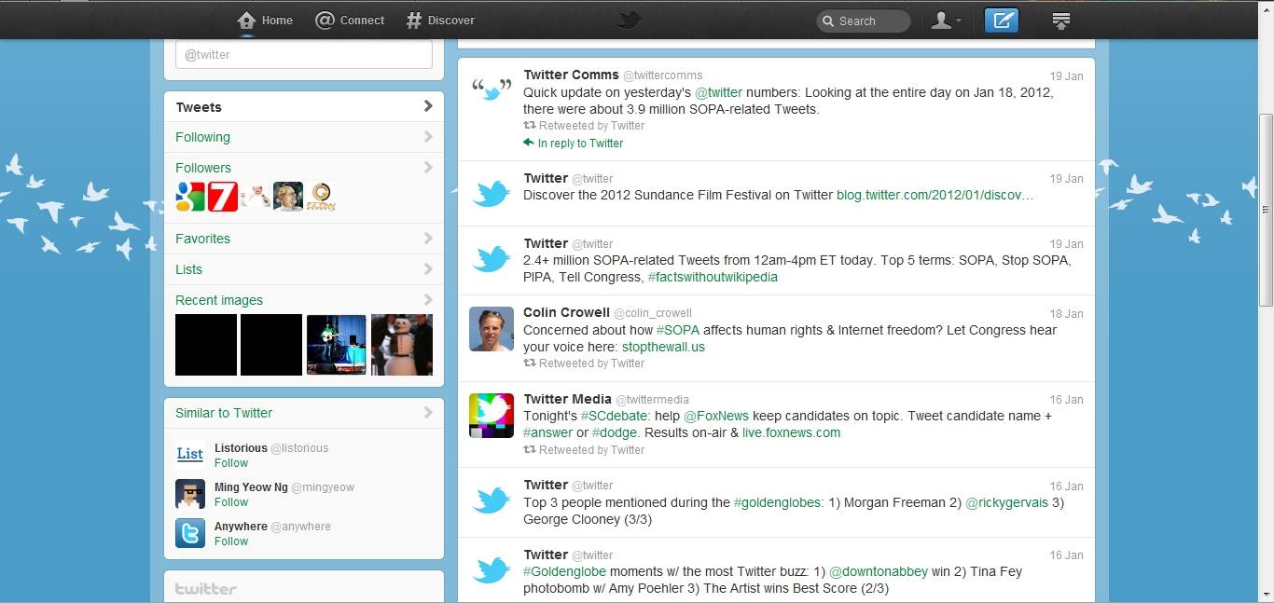The width and height of the screenshot is (1274, 603).
Task: Open blog.twitter.com Sundance link
Action: click(935, 196)
